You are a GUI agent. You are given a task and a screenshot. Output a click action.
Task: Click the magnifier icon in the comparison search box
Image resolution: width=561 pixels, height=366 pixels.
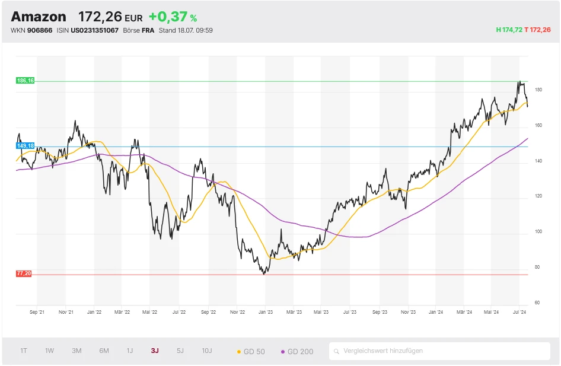[337, 351]
